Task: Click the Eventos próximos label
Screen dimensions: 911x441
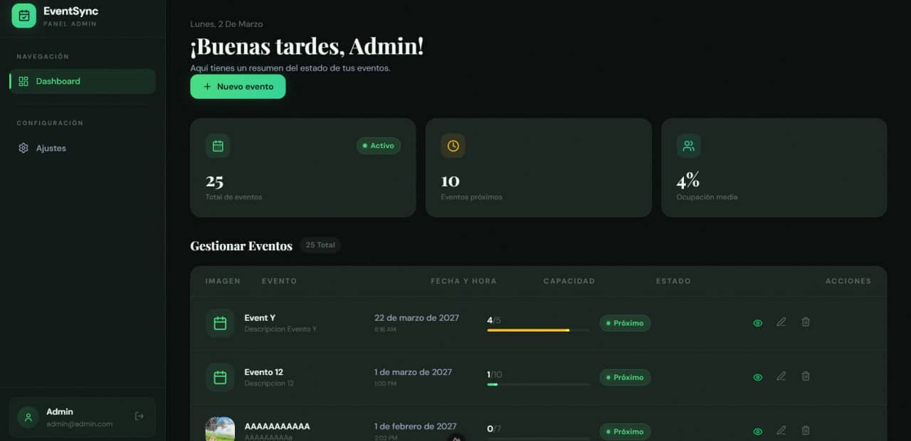Action: tap(471, 197)
